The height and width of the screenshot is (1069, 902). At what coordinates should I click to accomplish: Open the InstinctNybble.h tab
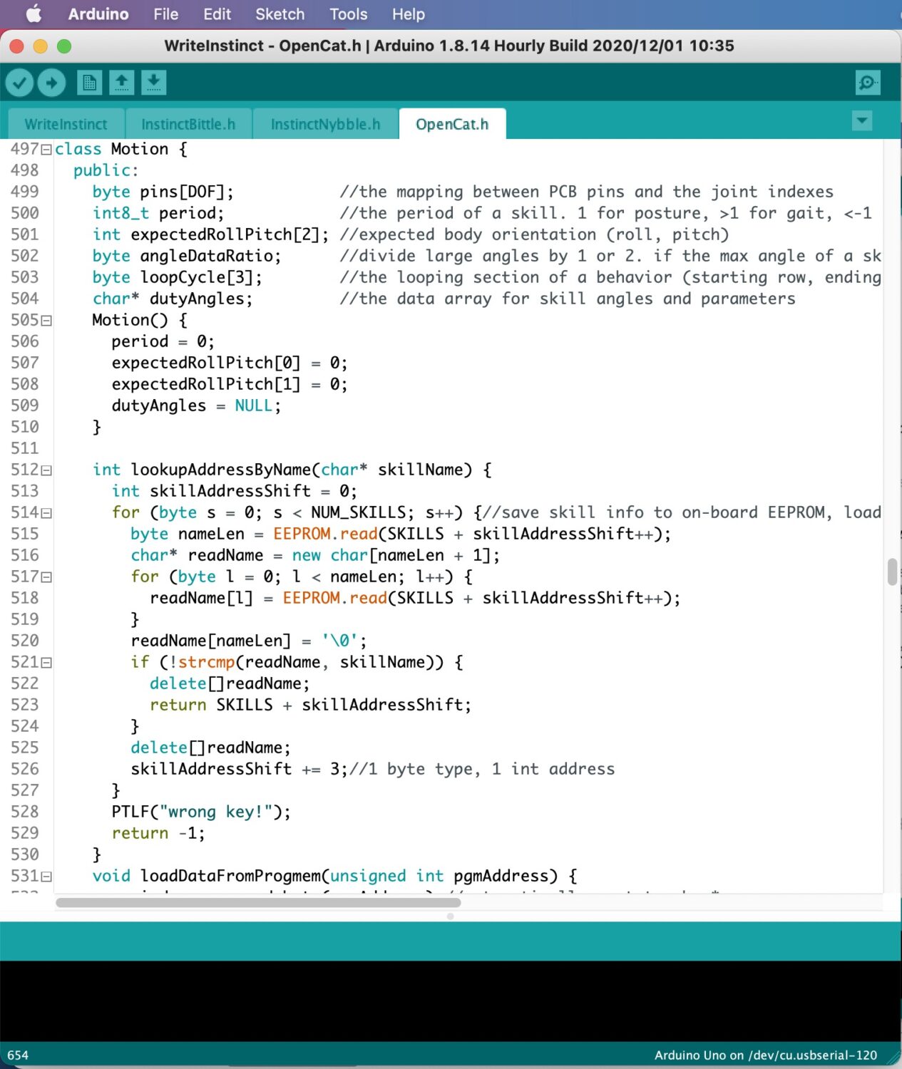(x=325, y=125)
